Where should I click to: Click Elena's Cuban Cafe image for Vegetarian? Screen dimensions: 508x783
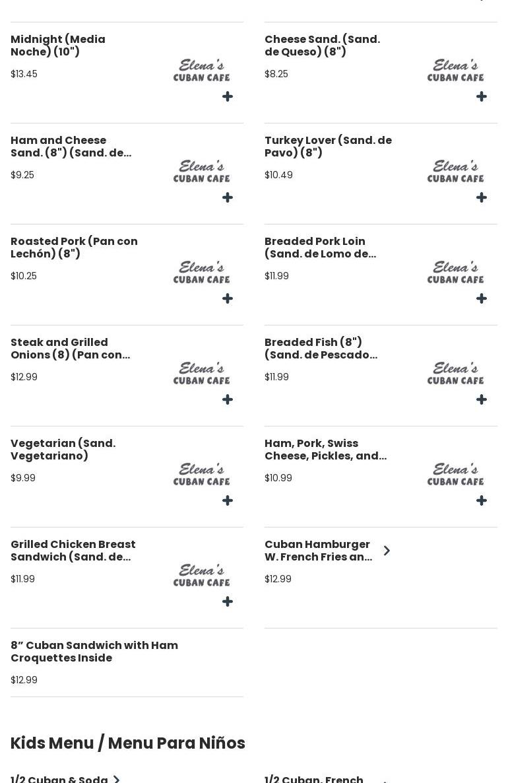coord(202,474)
